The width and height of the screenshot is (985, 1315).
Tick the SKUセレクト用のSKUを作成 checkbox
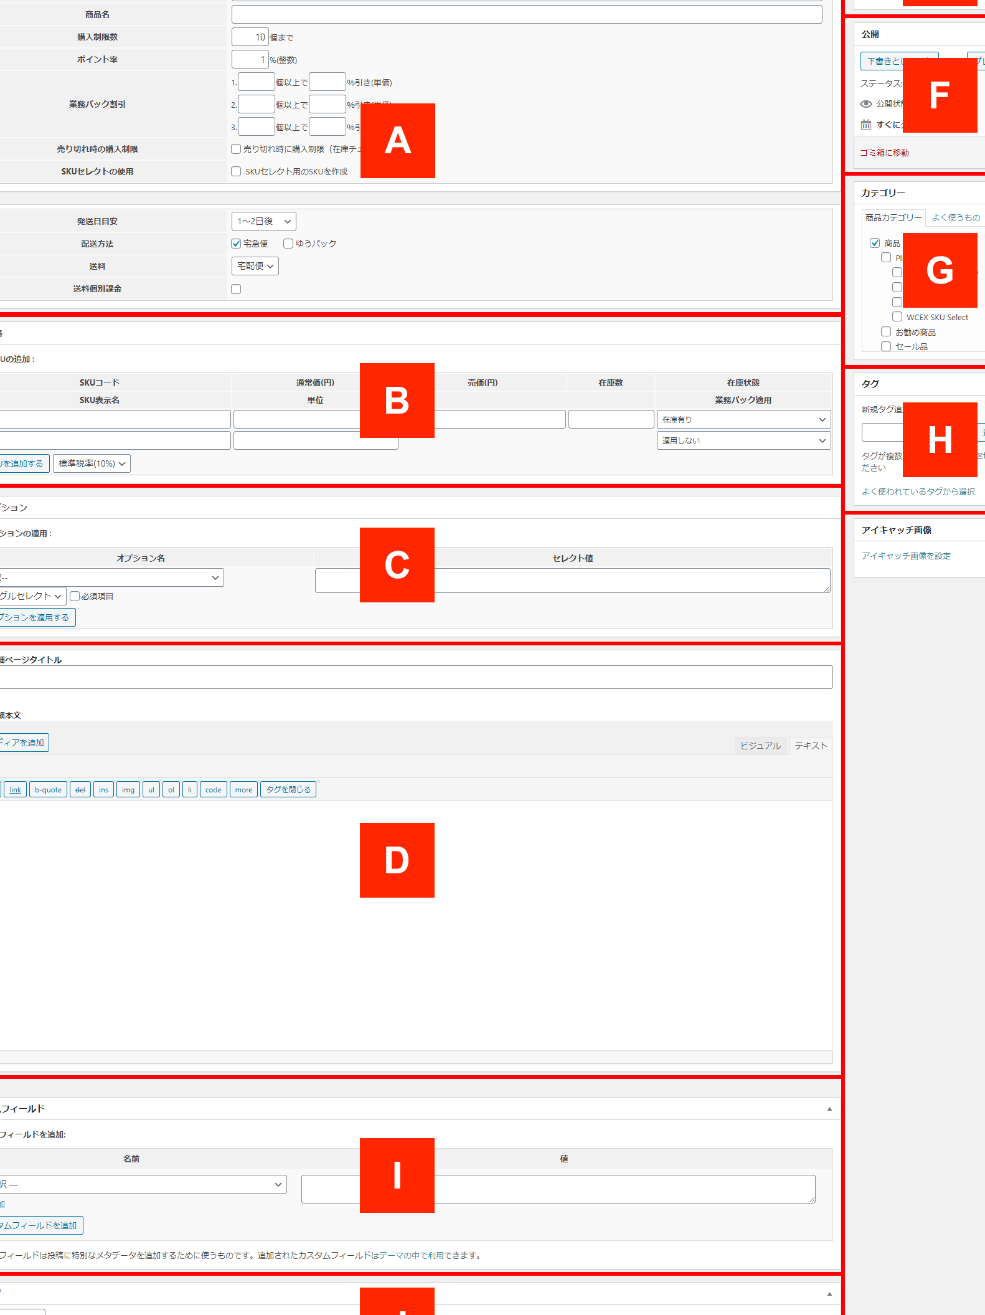pos(236,171)
